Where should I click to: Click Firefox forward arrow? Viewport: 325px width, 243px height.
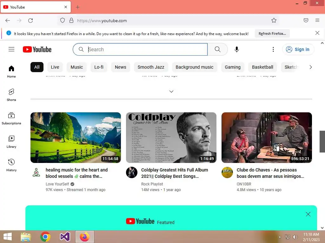click(x=19, y=21)
